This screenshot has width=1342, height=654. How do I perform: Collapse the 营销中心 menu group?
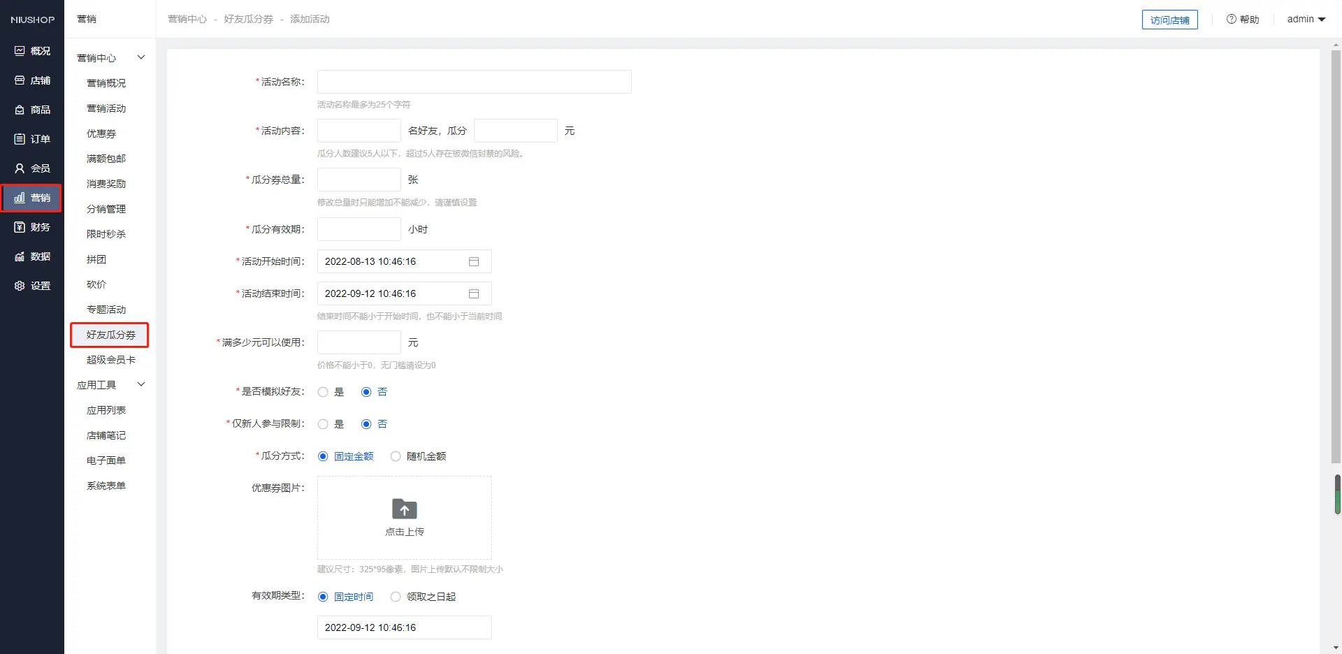[141, 57]
